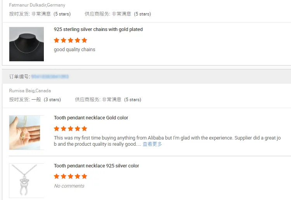Open '925 sterling silver chains with gold plated' title

point(98,29)
